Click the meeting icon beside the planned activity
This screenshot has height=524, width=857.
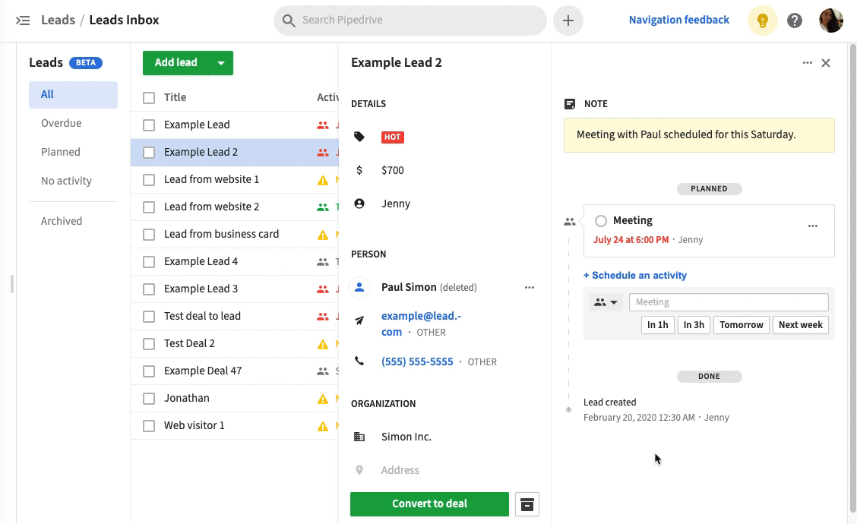coord(570,222)
